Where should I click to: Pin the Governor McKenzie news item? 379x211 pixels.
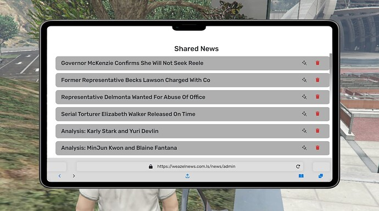(304, 63)
